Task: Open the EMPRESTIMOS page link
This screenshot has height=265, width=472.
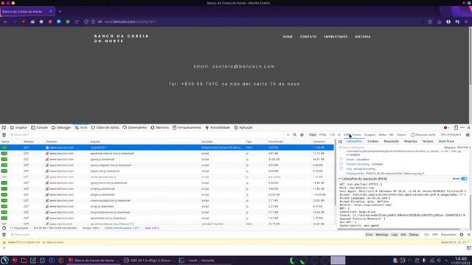Action: tap(336, 37)
